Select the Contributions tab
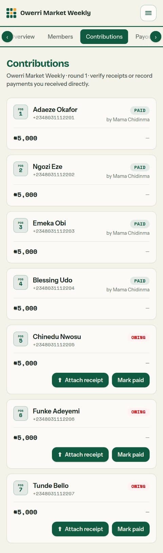The width and height of the screenshot is (163, 553). pos(104,36)
